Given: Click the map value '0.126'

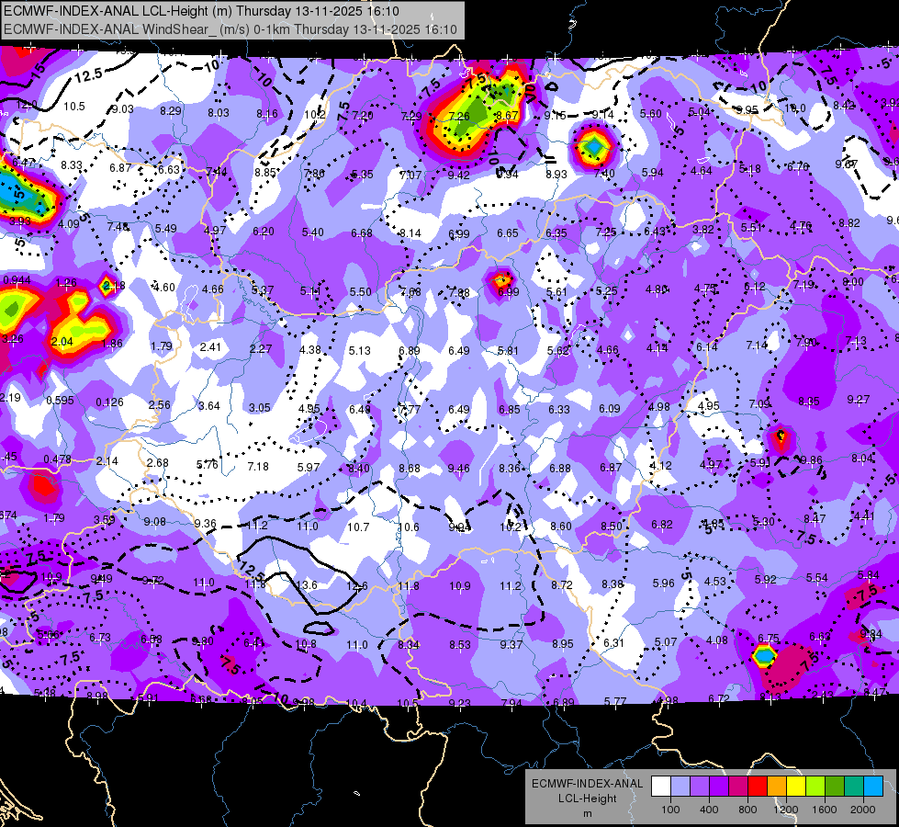Looking at the screenshot, I should point(109,402).
